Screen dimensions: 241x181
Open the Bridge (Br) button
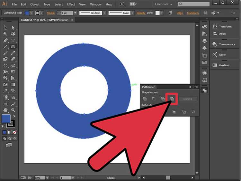coord(122,4)
